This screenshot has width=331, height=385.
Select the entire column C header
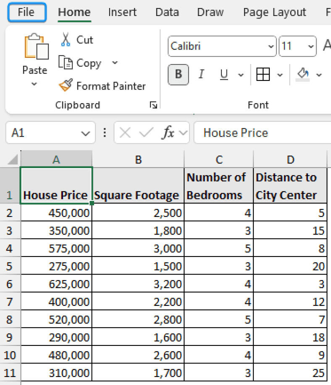tap(218, 159)
